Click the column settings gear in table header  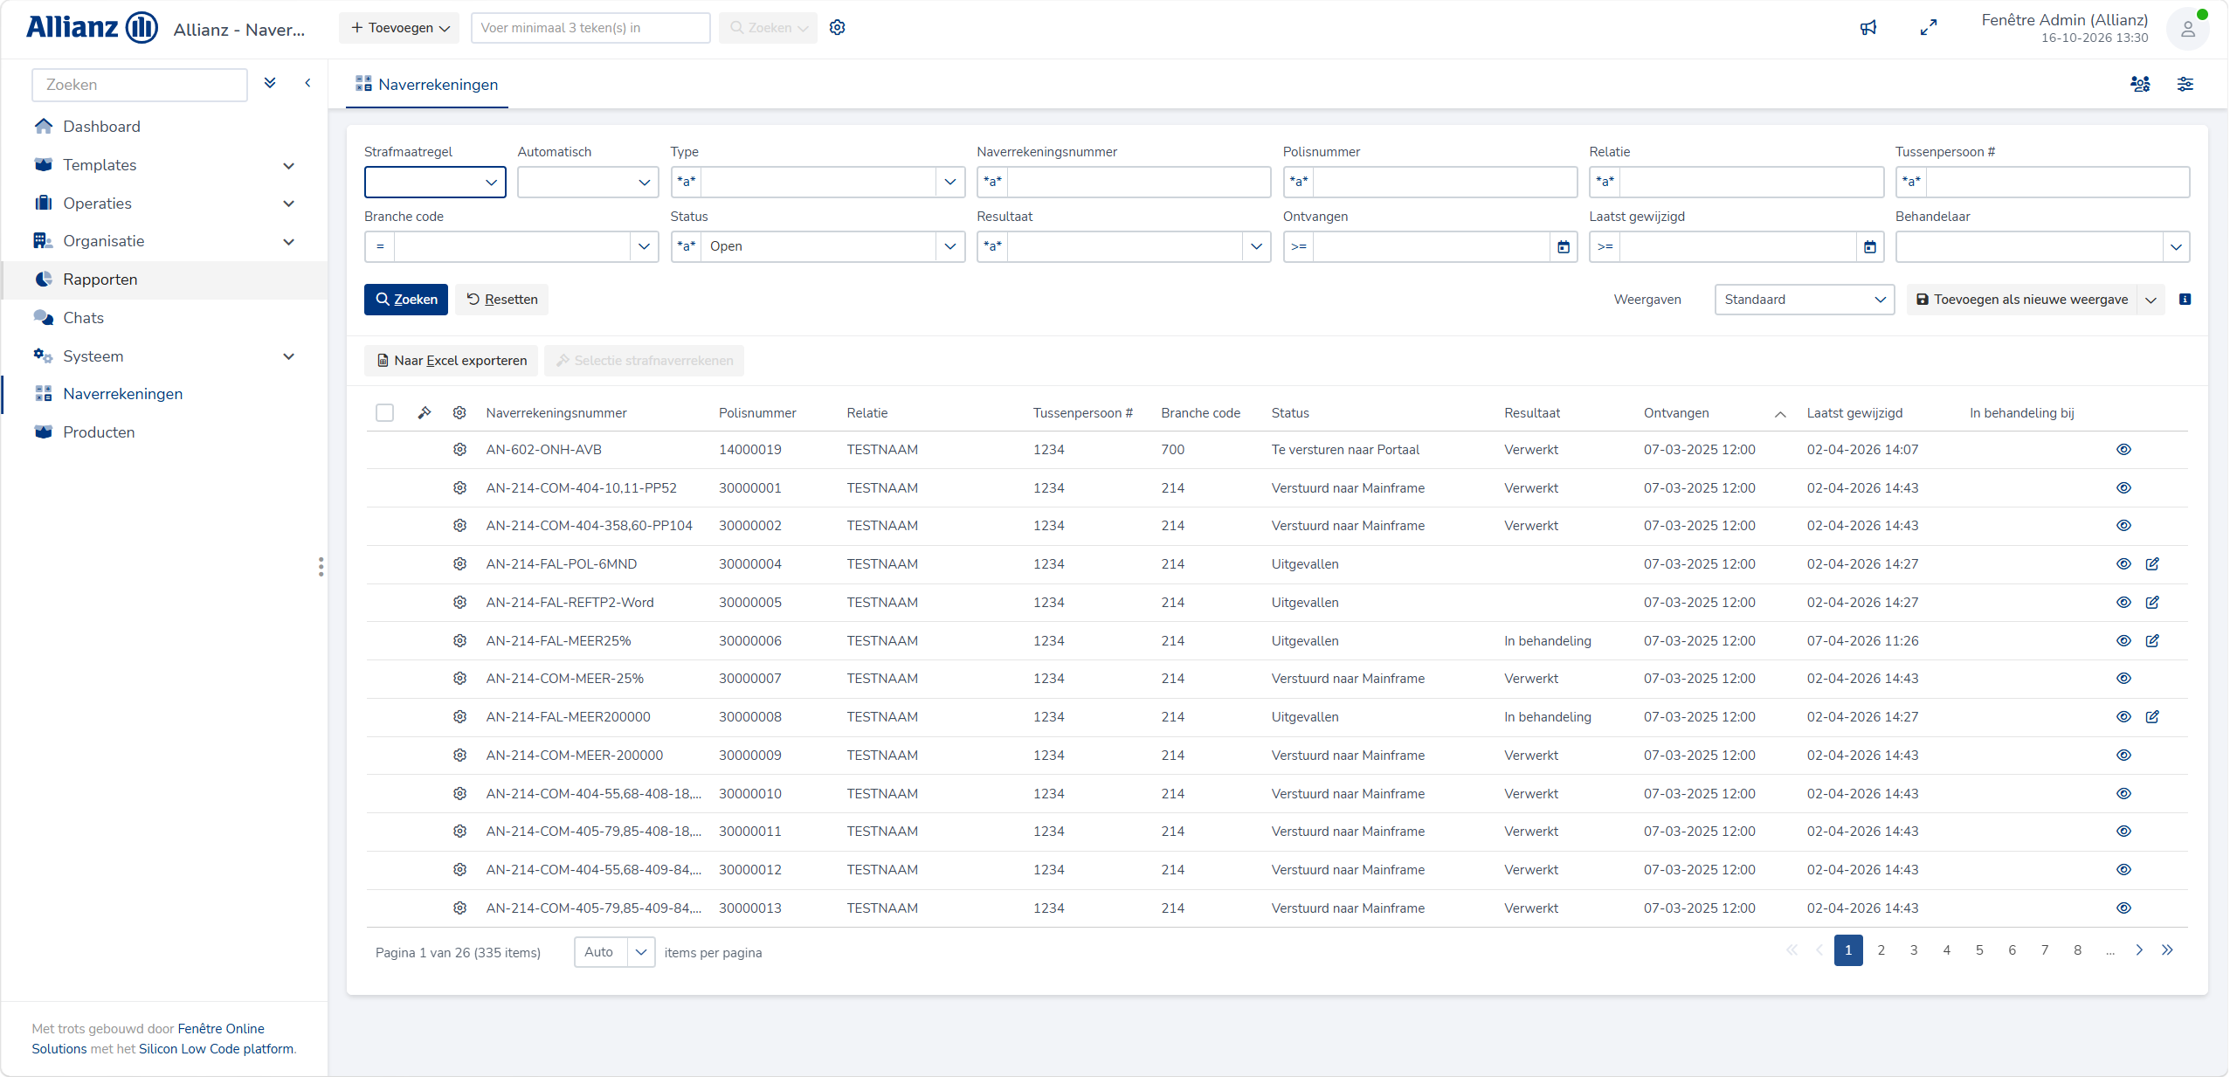click(x=459, y=413)
